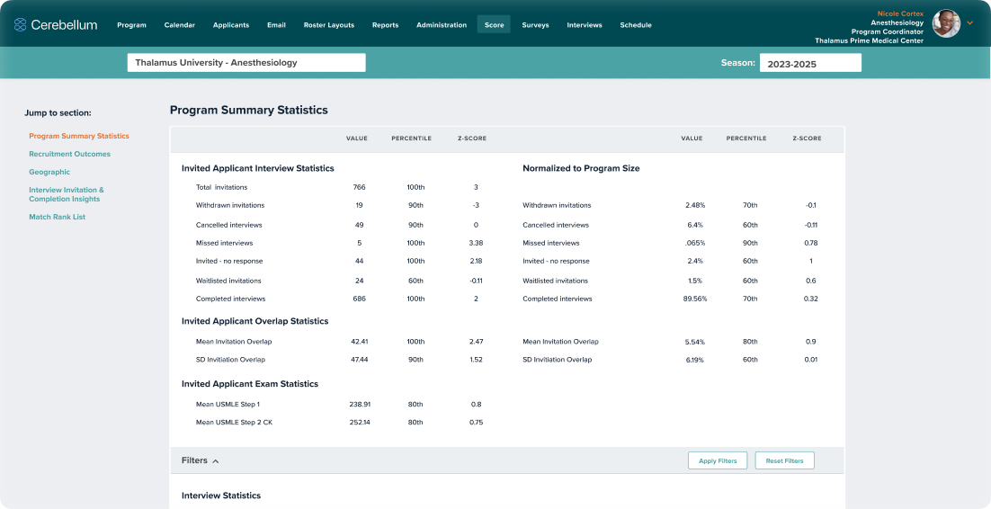Jump to Match Rank List section
The height and width of the screenshot is (509, 991).
click(58, 217)
